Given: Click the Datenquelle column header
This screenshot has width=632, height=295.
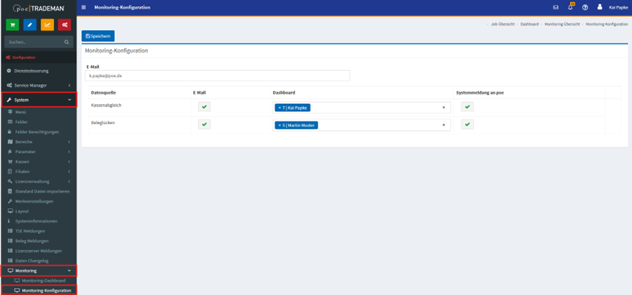Looking at the screenshot, I should [x=104, y=92].
